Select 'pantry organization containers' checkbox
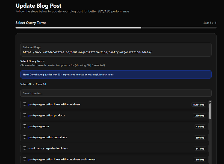This screenshot has height=164, width=224. pos(25,137)
